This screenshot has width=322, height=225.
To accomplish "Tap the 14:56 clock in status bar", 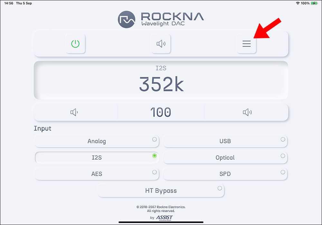I will (x=8, y=3).
